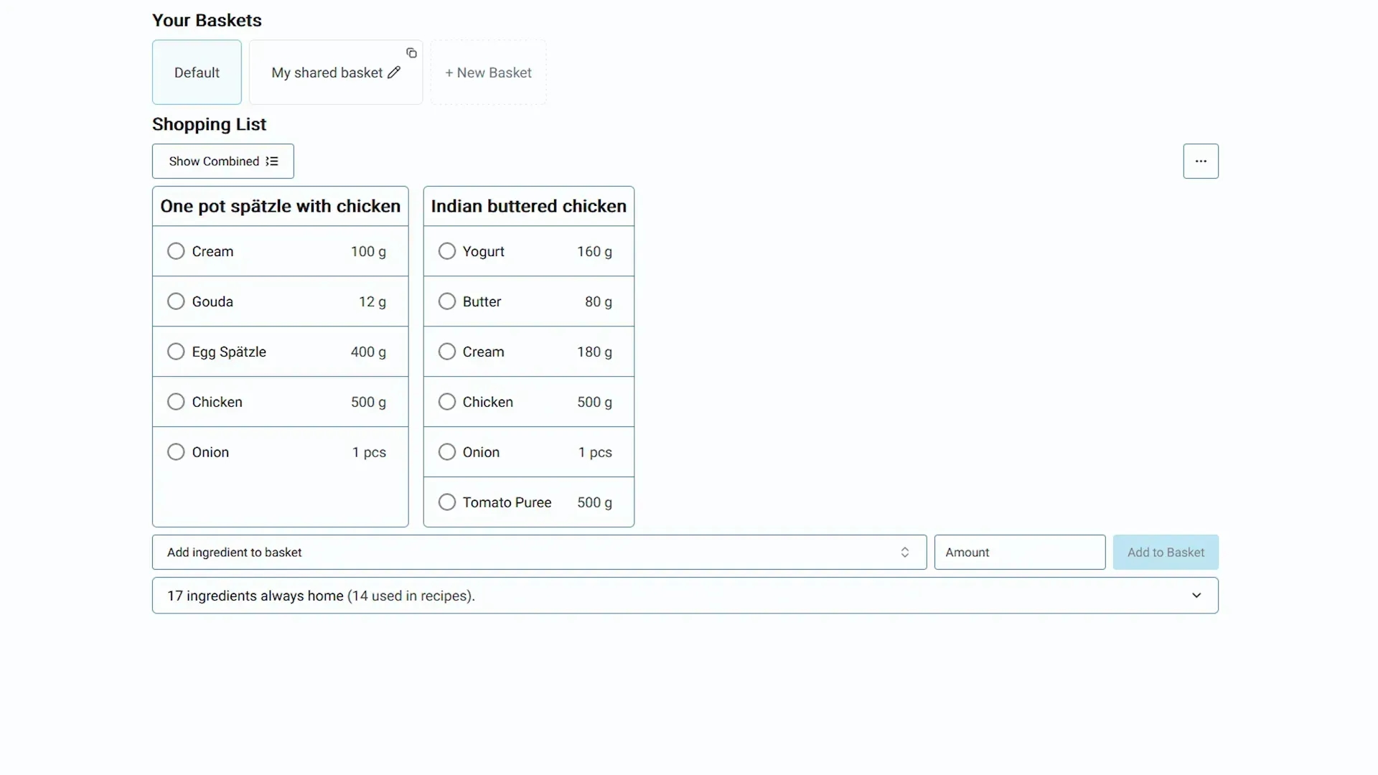This screenshot has width=1378, height=775.
Task: Select the Default basket tab
Action: (197, 72)
